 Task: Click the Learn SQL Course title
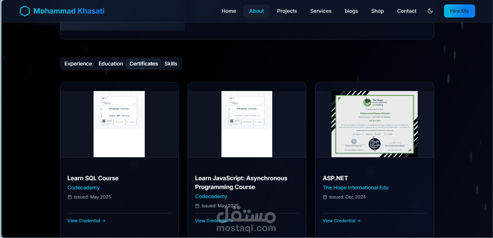tap(93, 178)
